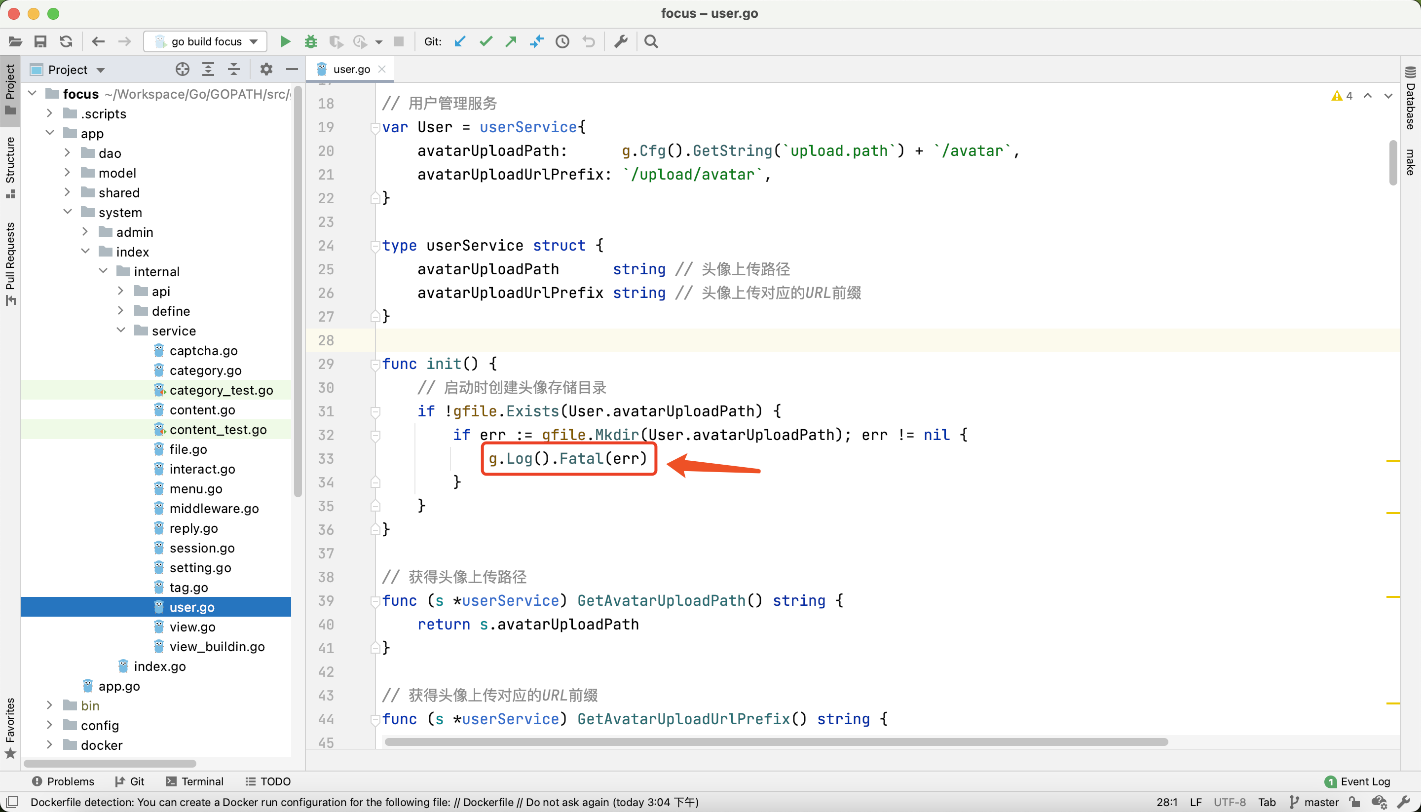This screenshot has height=812, width=1421.
Task: Open Git history clock icon
Action: (x=562, y=41)
